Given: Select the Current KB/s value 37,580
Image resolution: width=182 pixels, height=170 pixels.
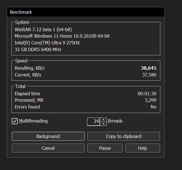Looking at the screenshot, I should 149,75.
